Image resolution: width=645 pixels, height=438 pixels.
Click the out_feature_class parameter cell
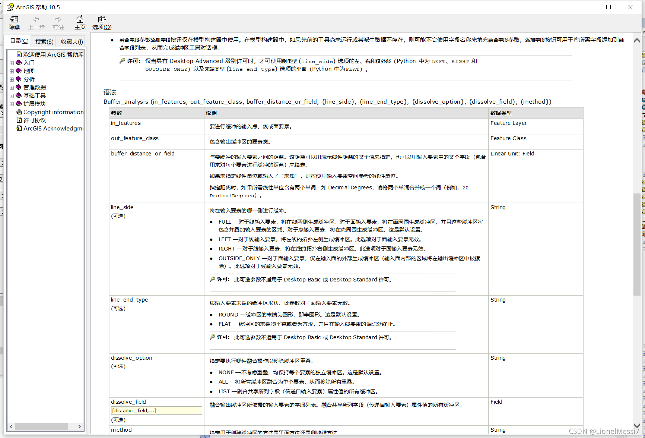coord(156,142)
